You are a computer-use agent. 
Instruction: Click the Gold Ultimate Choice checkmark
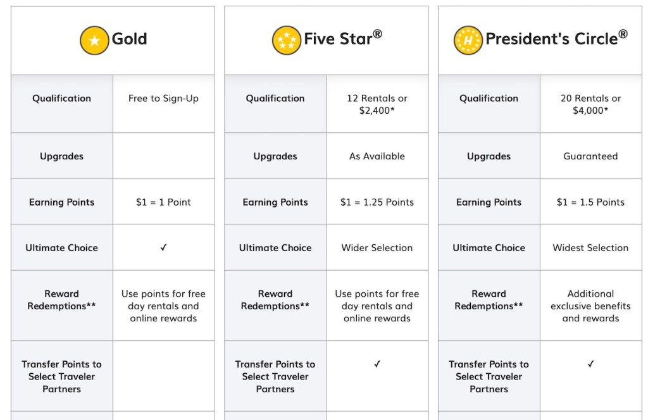[163, 248]
